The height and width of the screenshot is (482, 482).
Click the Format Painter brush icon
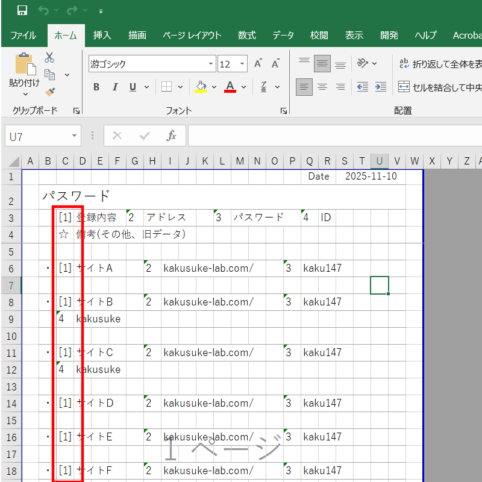[x=50, y=92]
